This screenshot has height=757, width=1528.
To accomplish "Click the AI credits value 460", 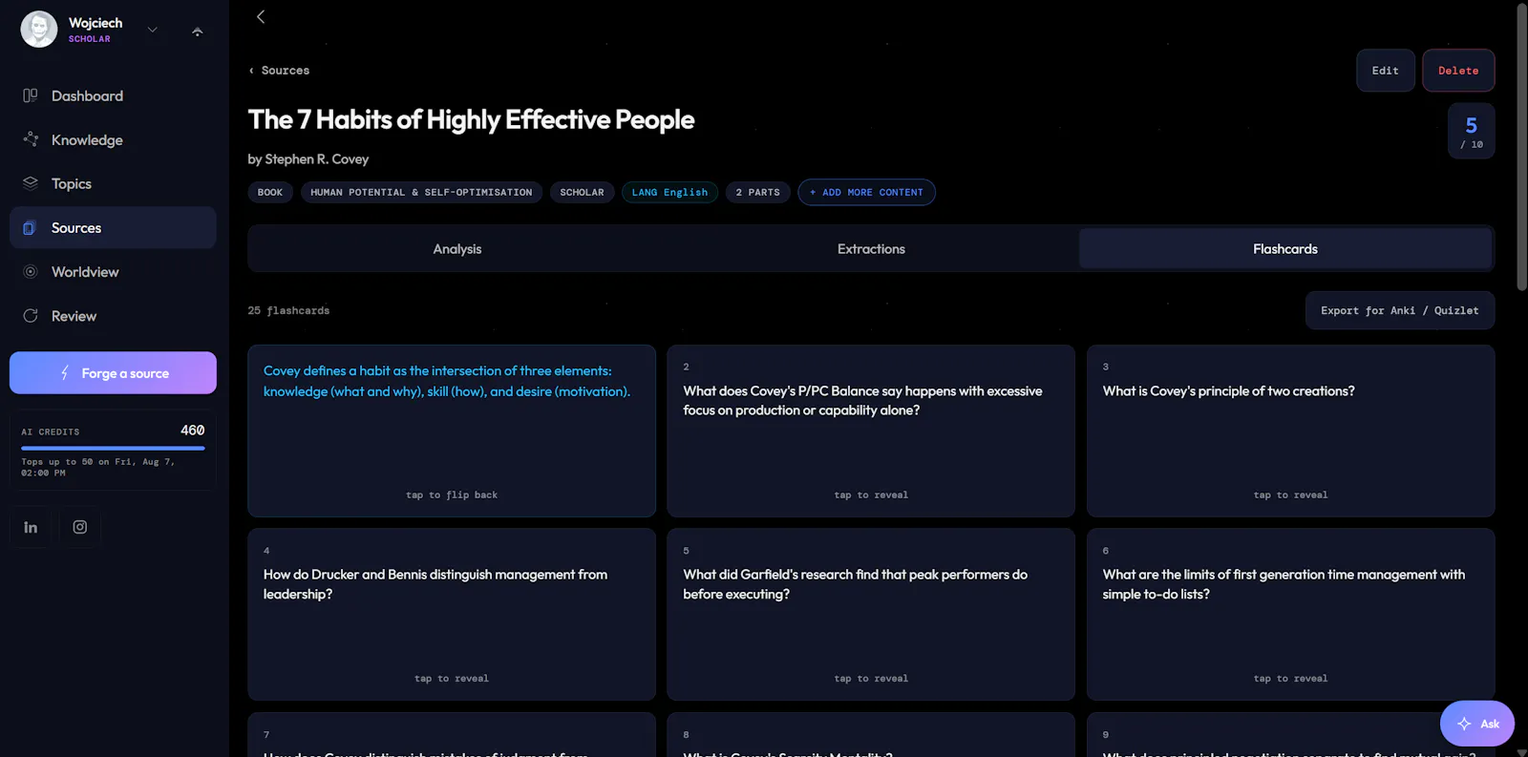I will pyautogui.click(x=193, y=431).
